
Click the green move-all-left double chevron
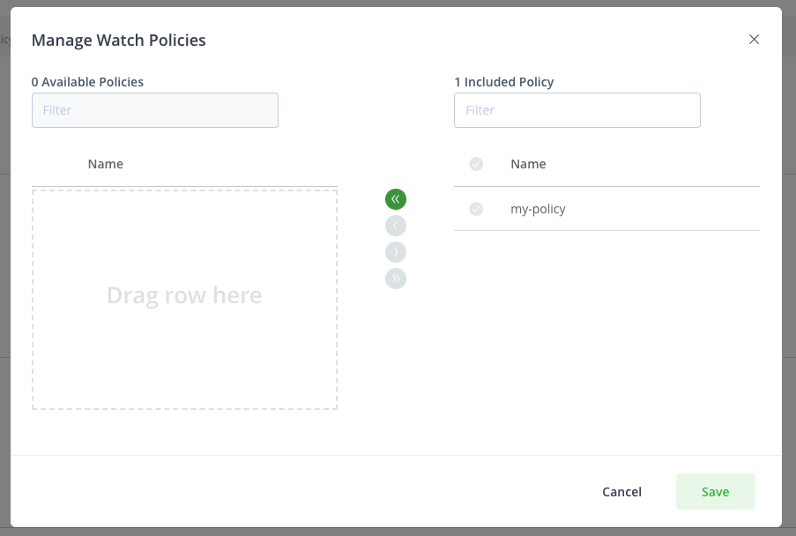[x=396, y=199]
